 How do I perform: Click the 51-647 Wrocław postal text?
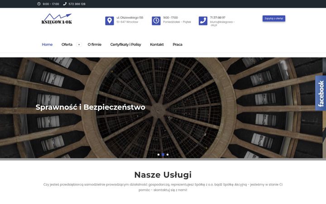pos(127,22)
